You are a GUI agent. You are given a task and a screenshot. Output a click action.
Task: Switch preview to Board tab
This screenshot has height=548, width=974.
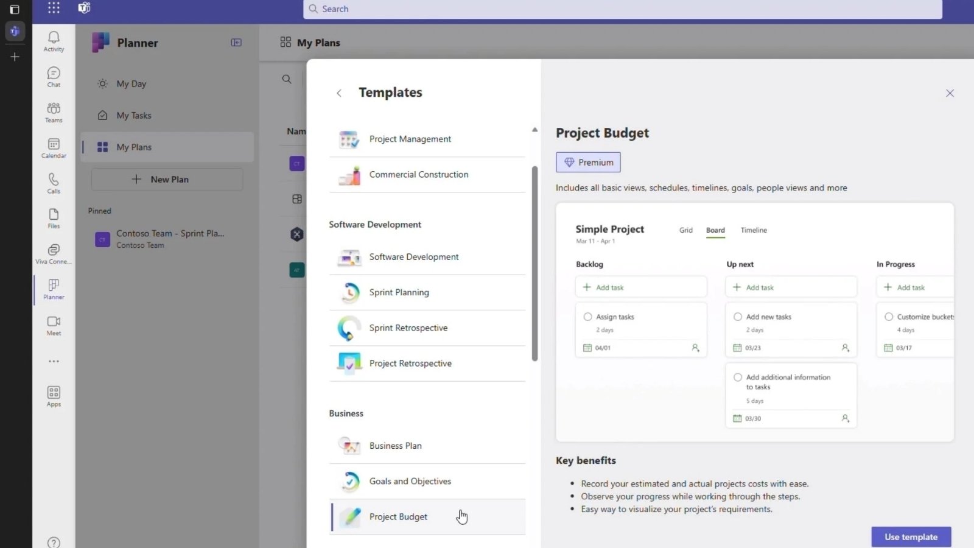[x=715, y=230]
